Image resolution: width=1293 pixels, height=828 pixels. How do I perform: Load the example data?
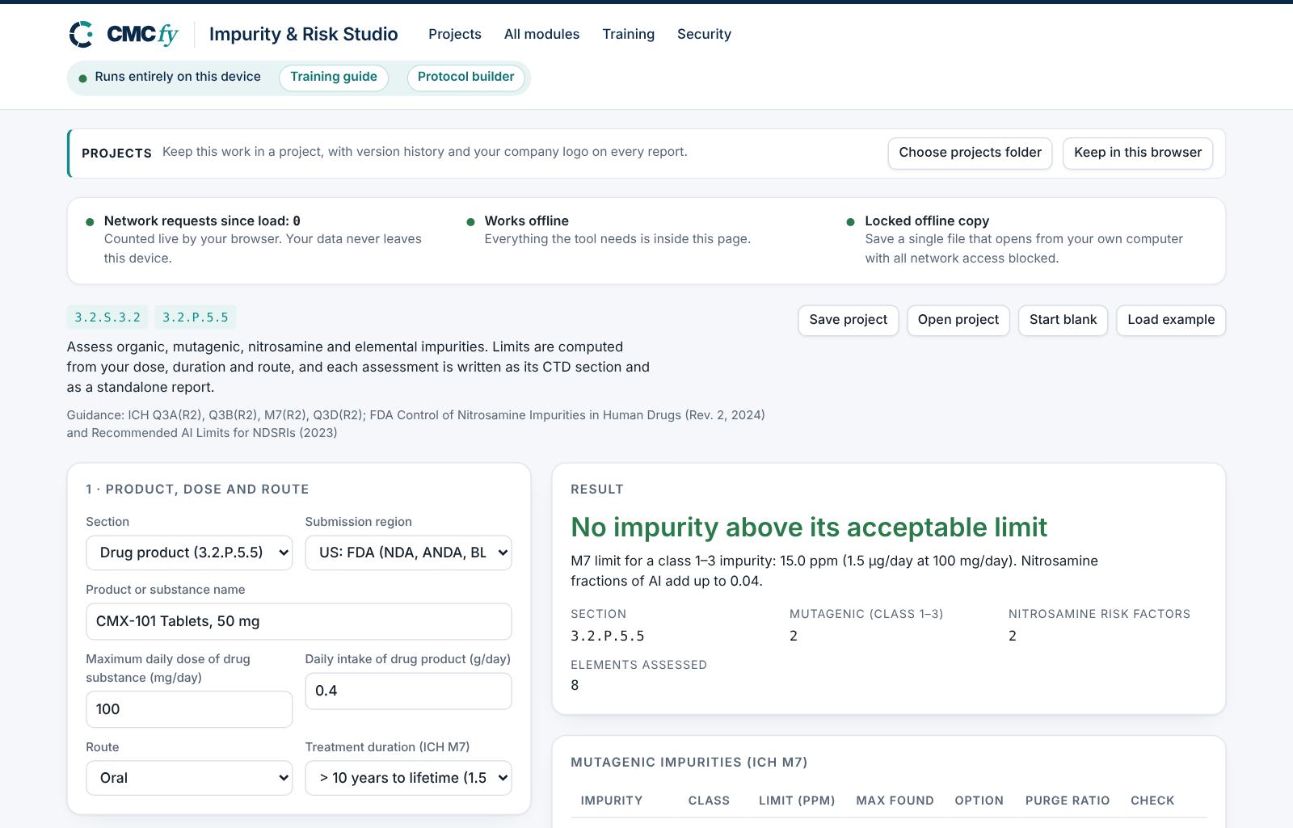[x=1171, y=320]
